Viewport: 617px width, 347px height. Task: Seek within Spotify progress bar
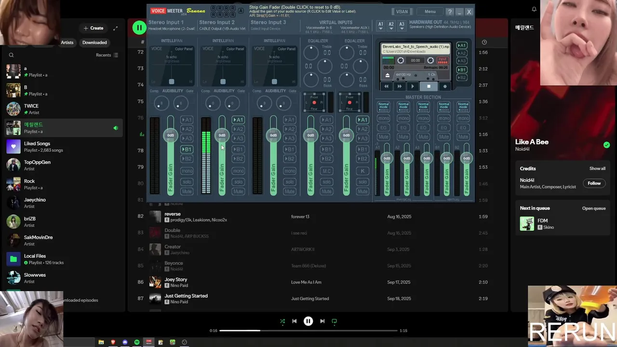click(308, 331)
